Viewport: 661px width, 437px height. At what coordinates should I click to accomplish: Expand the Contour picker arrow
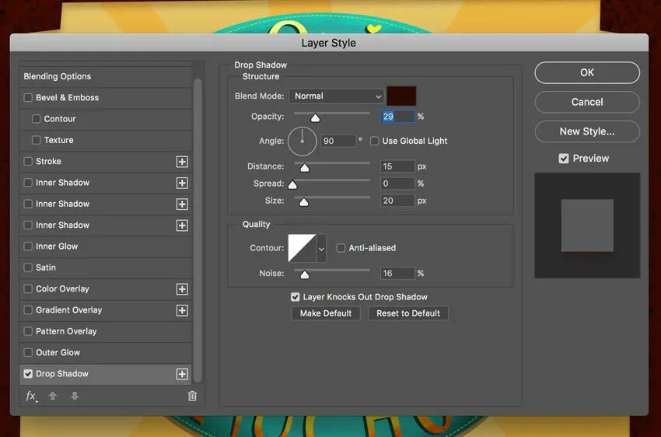click(321, 249)
